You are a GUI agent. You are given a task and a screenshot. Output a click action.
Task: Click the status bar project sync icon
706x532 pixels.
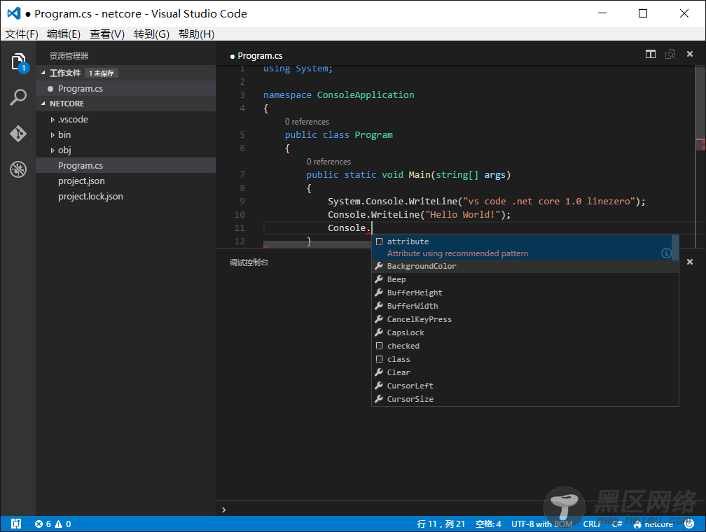click(x=16, y=524)
